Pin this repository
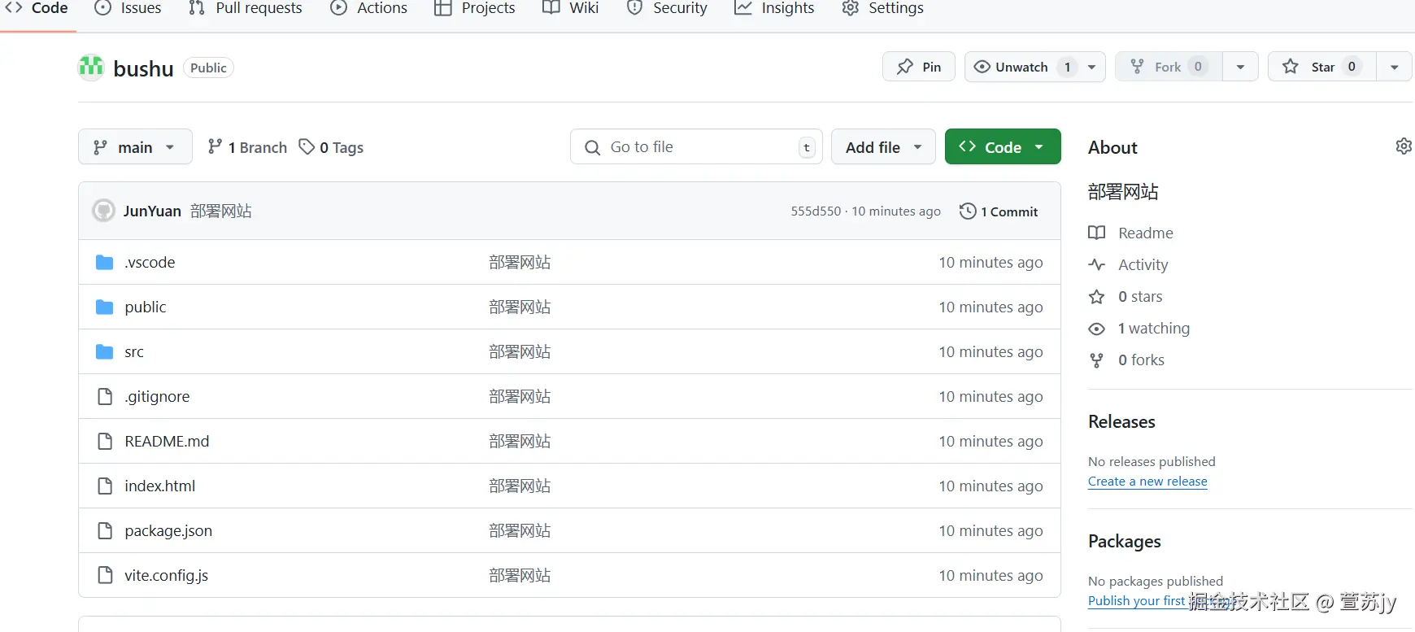Screen dimensions: 1415x632 [919, 67]
